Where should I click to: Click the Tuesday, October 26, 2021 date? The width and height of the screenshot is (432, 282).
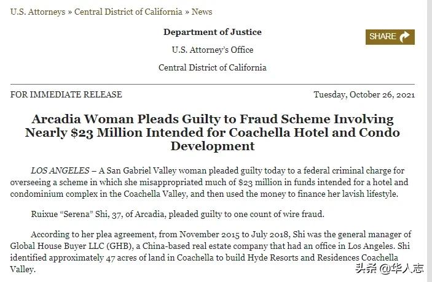tap(364, 94)
